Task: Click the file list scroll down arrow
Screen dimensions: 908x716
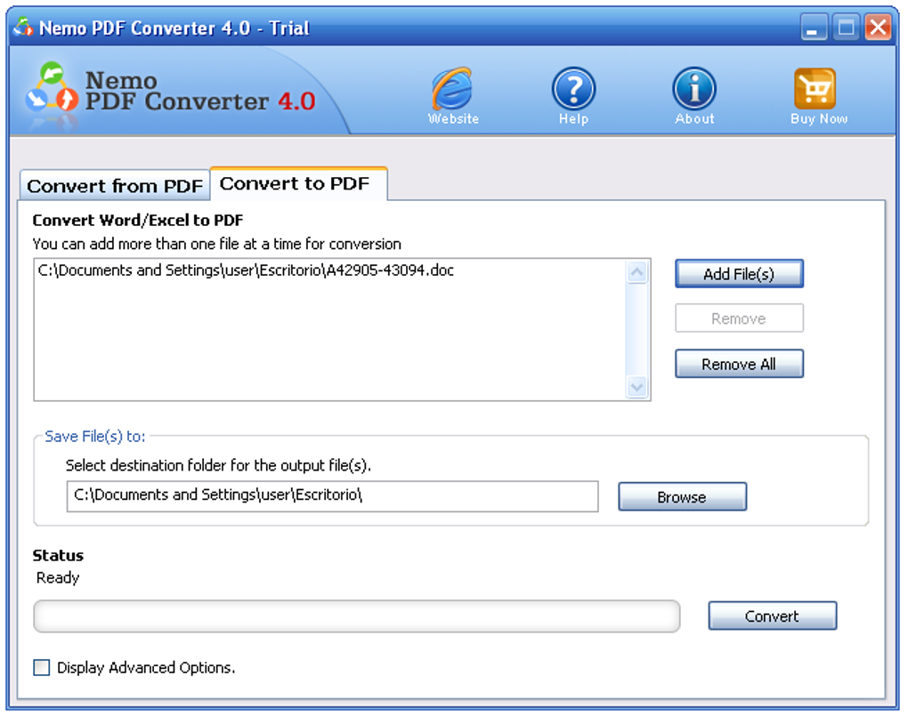Action: (637, 387)
